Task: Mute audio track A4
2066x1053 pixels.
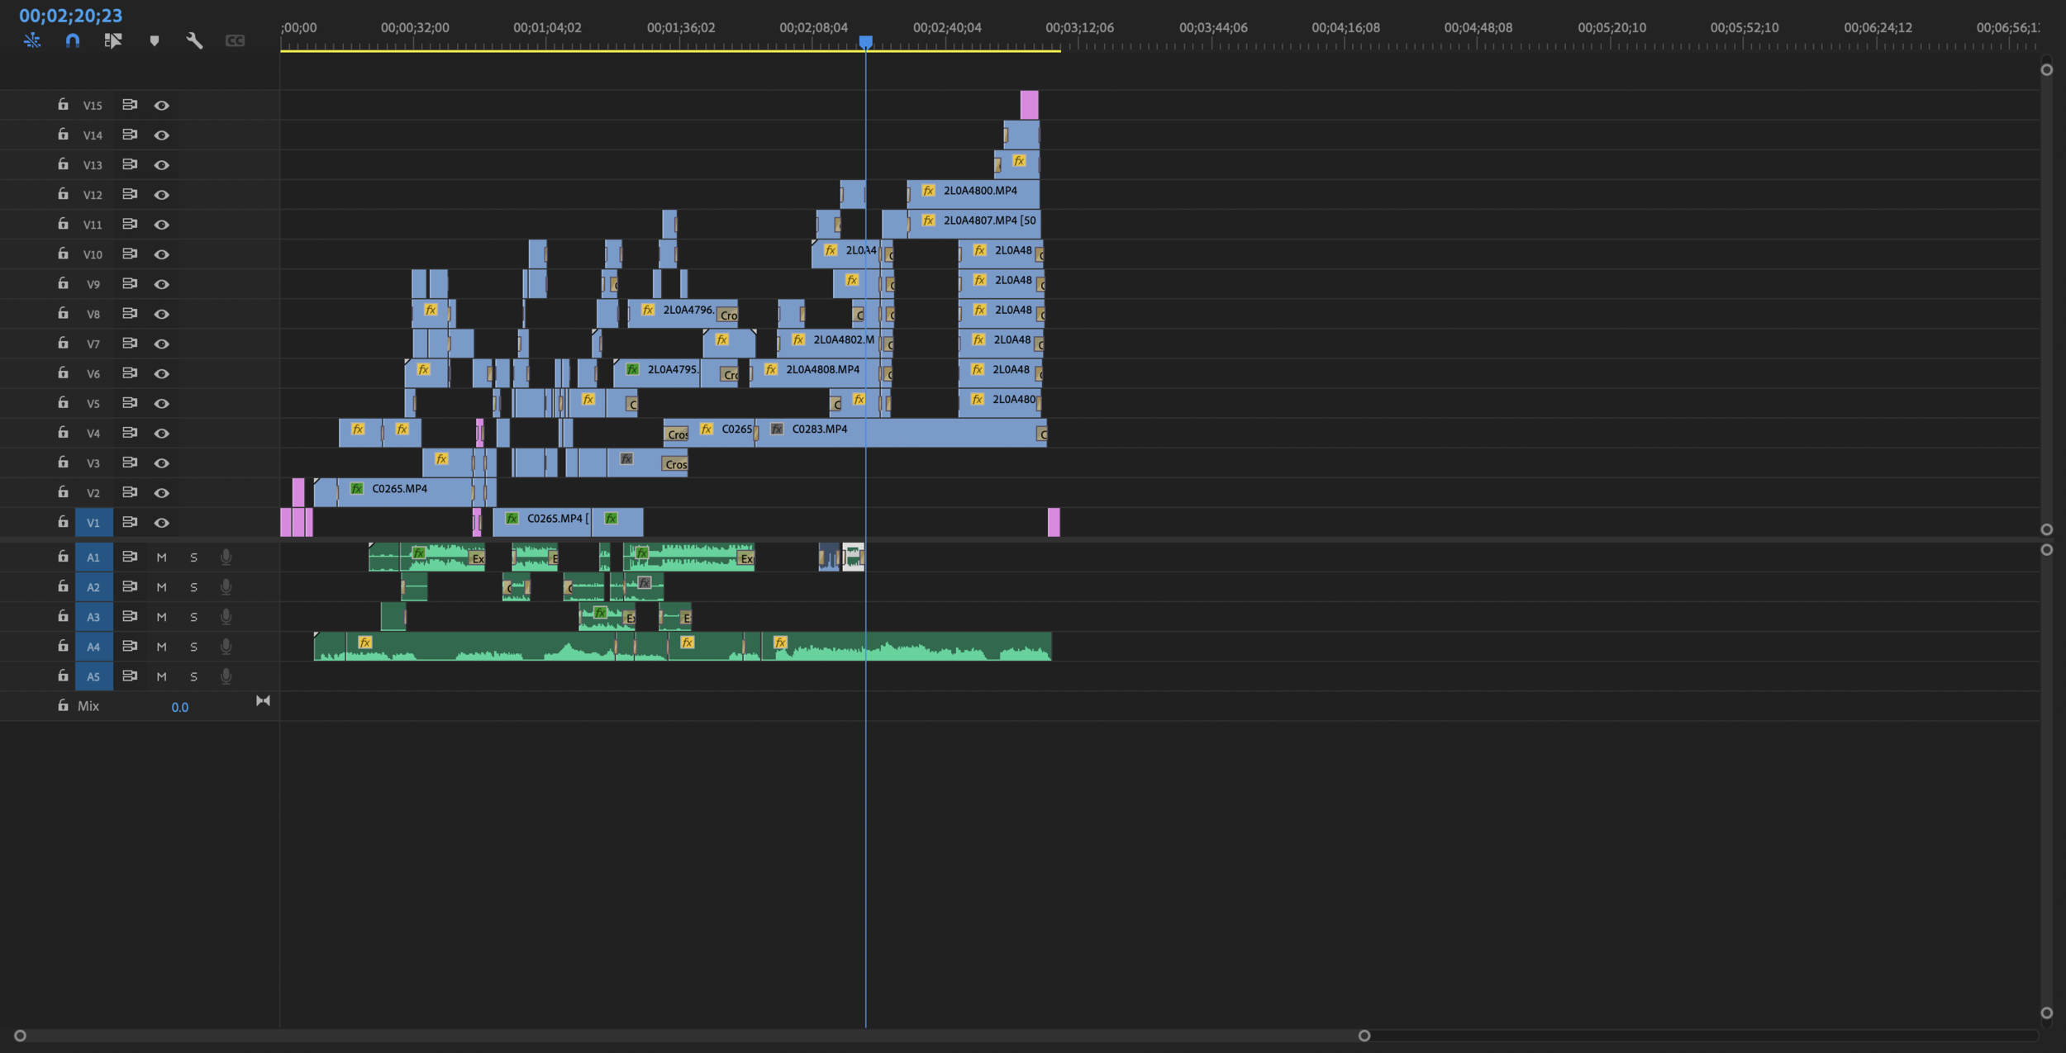Action: click(162, 646)
